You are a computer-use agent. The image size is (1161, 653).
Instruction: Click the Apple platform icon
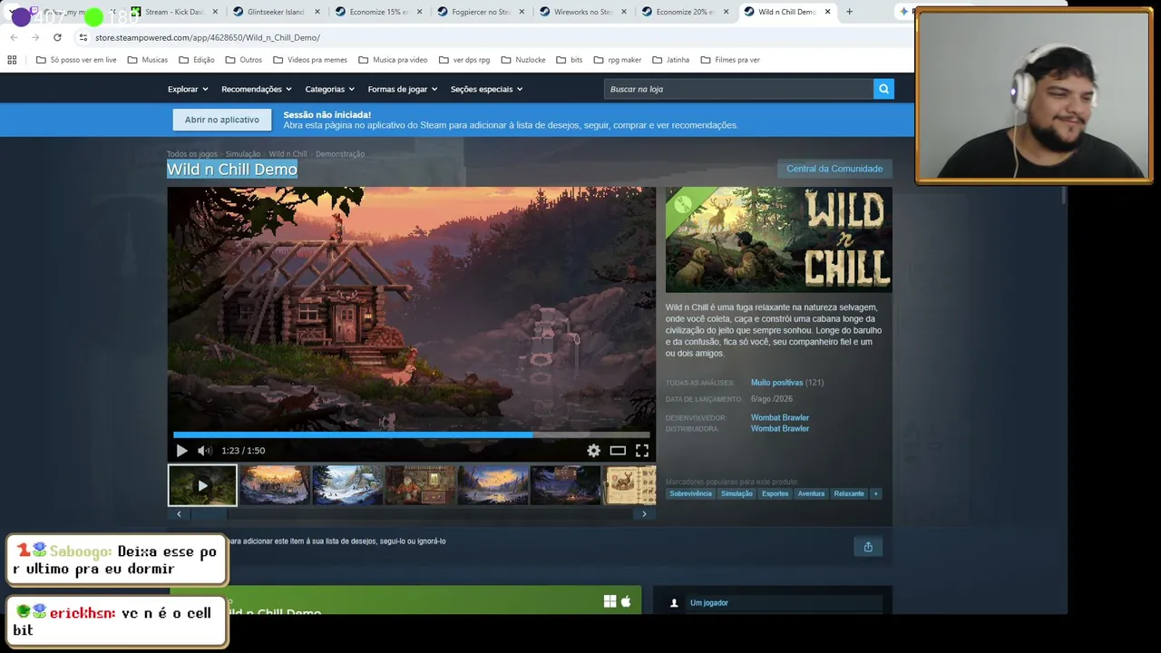coord(626,601)
